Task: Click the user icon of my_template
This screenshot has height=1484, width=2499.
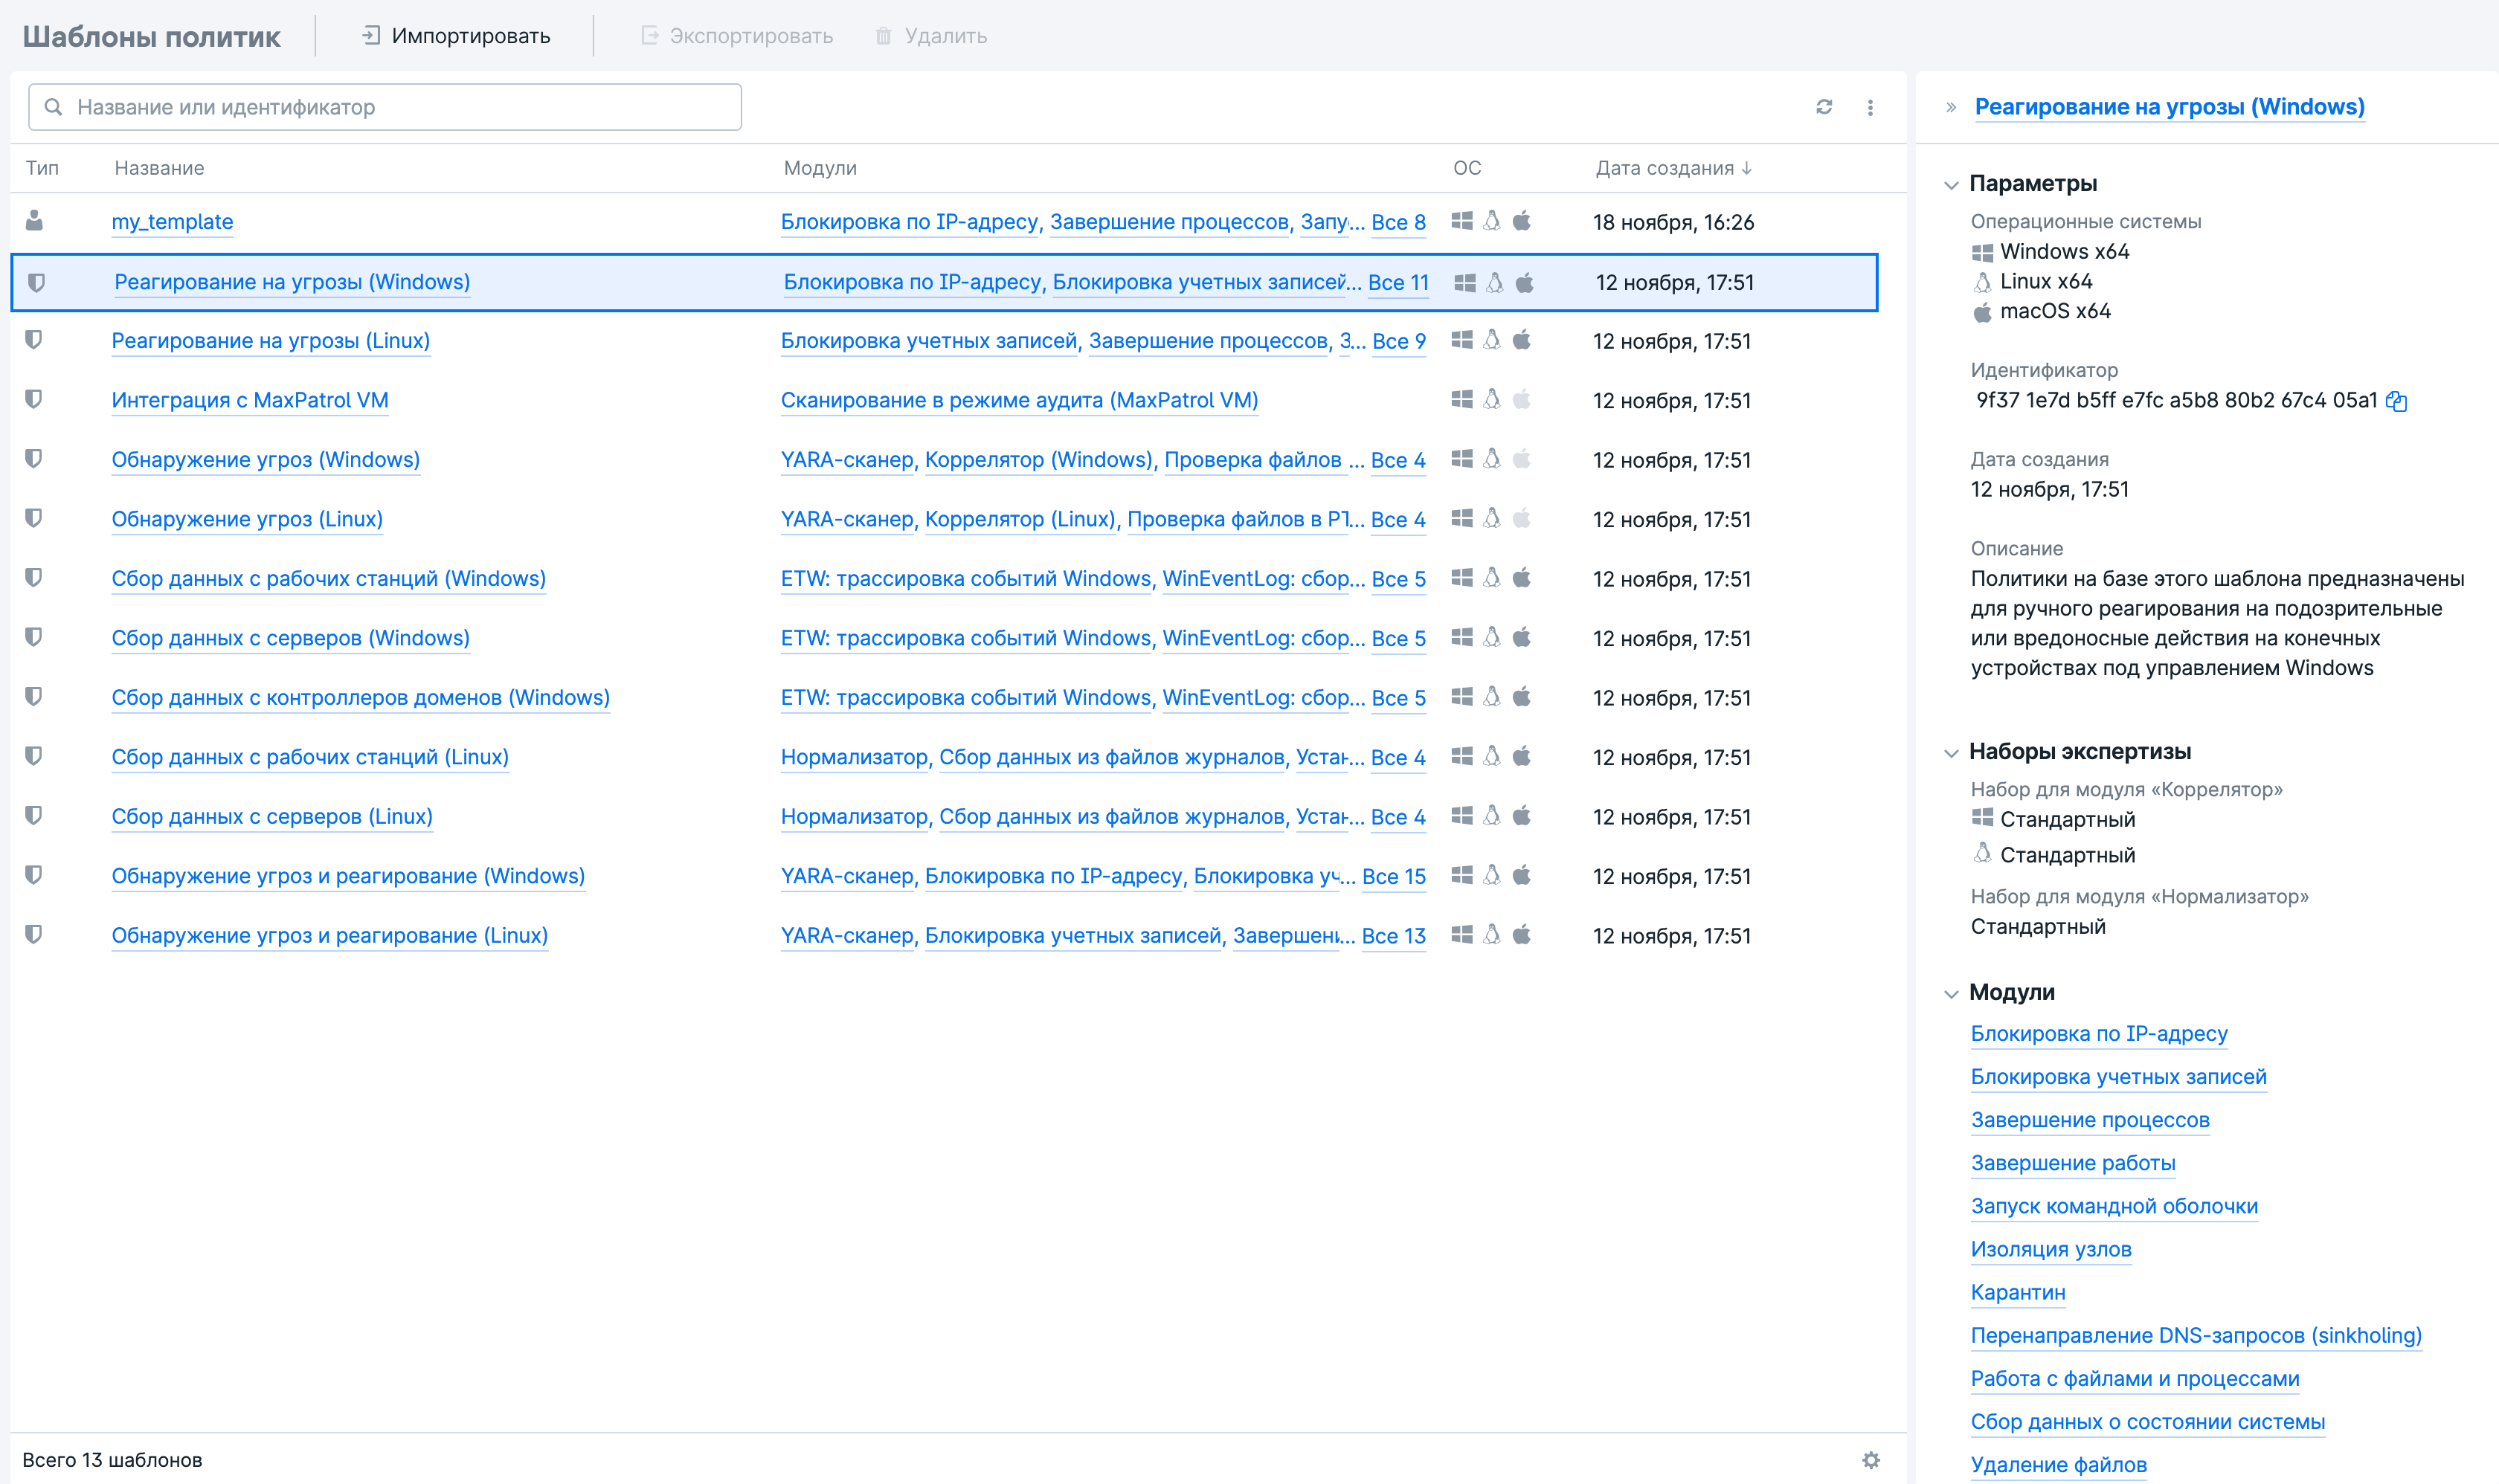Action: [34, 221]
